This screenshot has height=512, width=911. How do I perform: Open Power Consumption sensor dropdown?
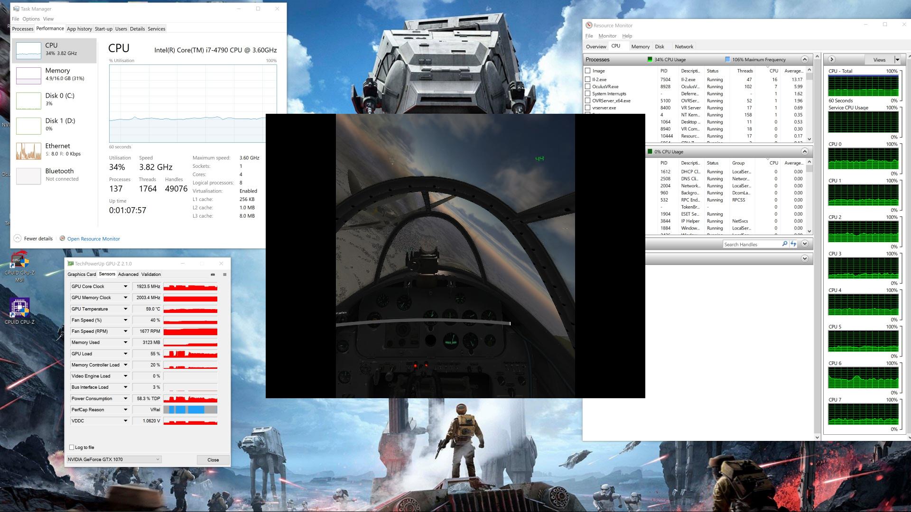pos(125,399)
